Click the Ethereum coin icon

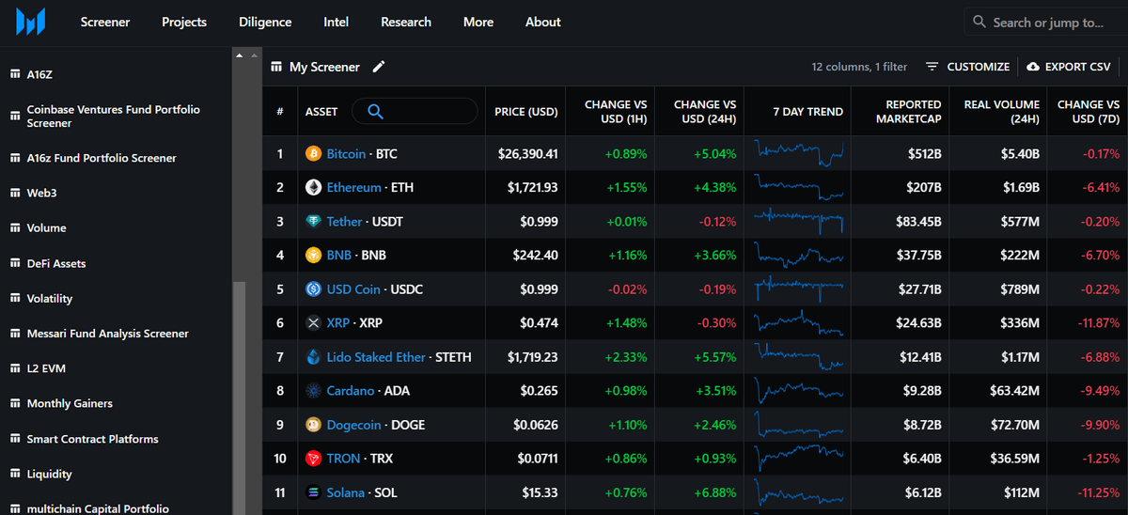tap(313, 188)
